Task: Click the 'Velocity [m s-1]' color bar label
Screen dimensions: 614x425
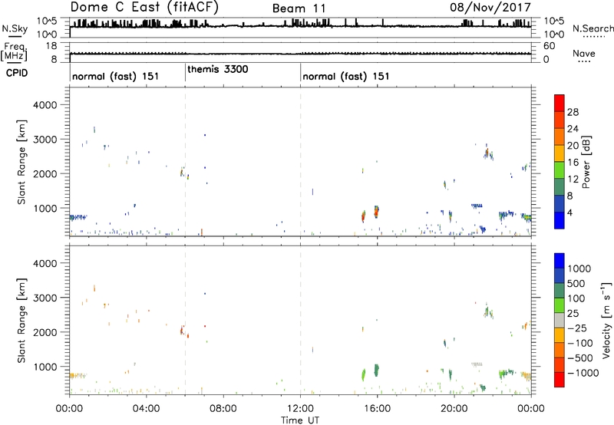Action: point(606,320)
